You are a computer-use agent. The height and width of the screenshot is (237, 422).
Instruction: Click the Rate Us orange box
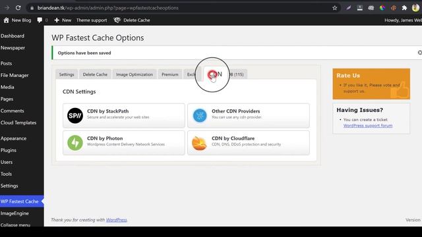click(x=371, y=84)
